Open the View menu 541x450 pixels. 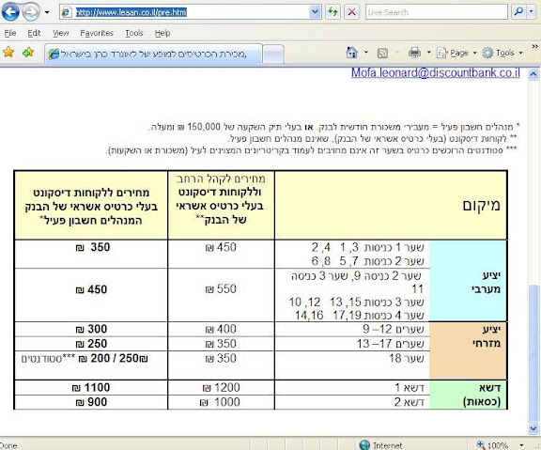coord(61,33)
